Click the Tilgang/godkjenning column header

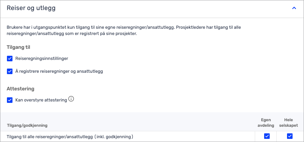(x=27, y=125)
